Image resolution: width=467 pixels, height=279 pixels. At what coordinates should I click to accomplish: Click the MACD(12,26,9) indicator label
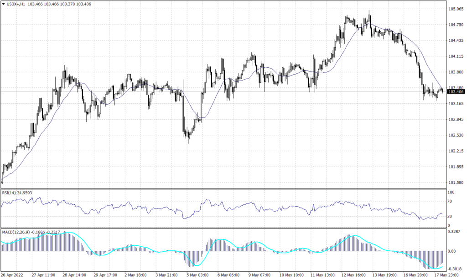point(16,231)
